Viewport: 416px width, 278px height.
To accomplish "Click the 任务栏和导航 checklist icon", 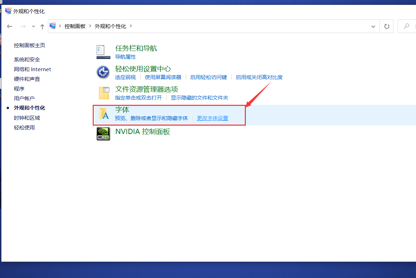I will [x=103, y=52].
